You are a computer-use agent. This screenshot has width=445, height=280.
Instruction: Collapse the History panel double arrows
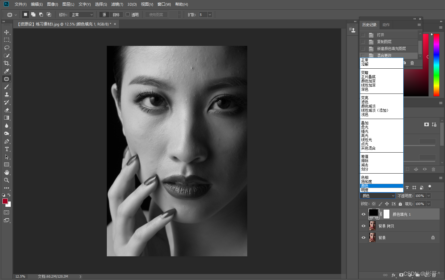[x=415, y=19]
